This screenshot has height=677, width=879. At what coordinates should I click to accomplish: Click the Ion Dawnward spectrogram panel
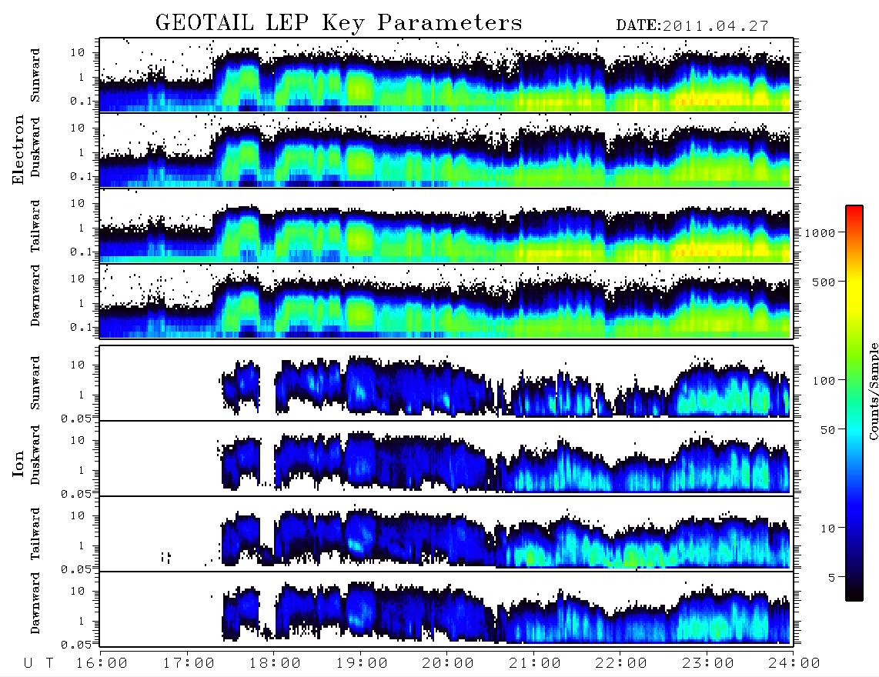pos(446,609)
